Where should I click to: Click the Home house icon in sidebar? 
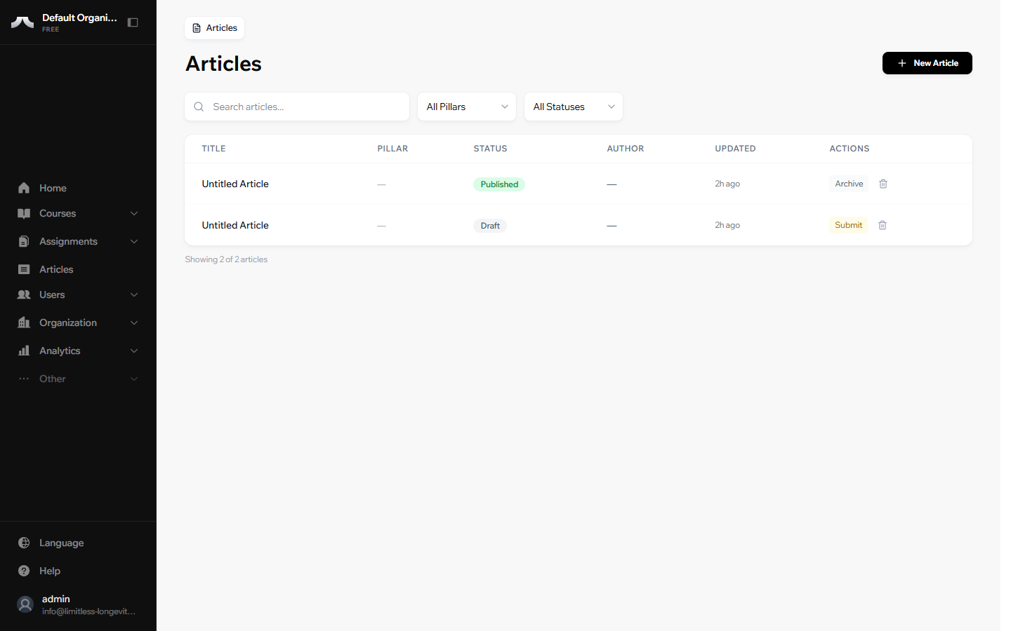24,188
